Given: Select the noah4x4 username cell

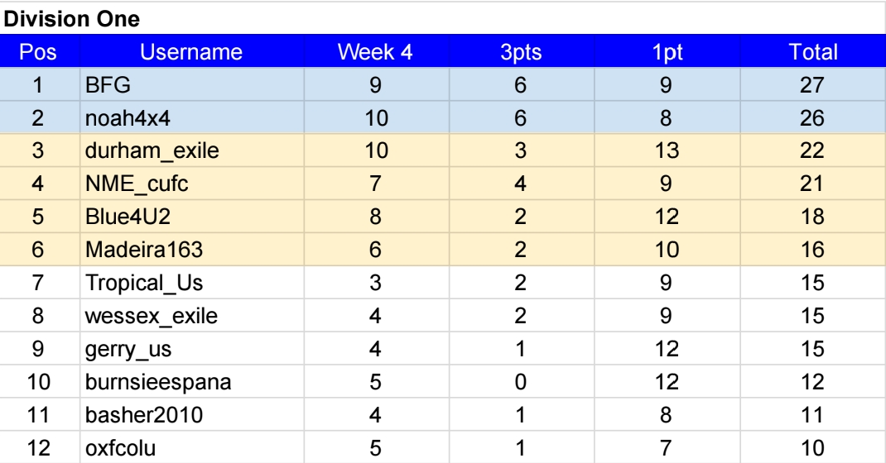Looking at the screenshot, I should [x=191, y=118].
